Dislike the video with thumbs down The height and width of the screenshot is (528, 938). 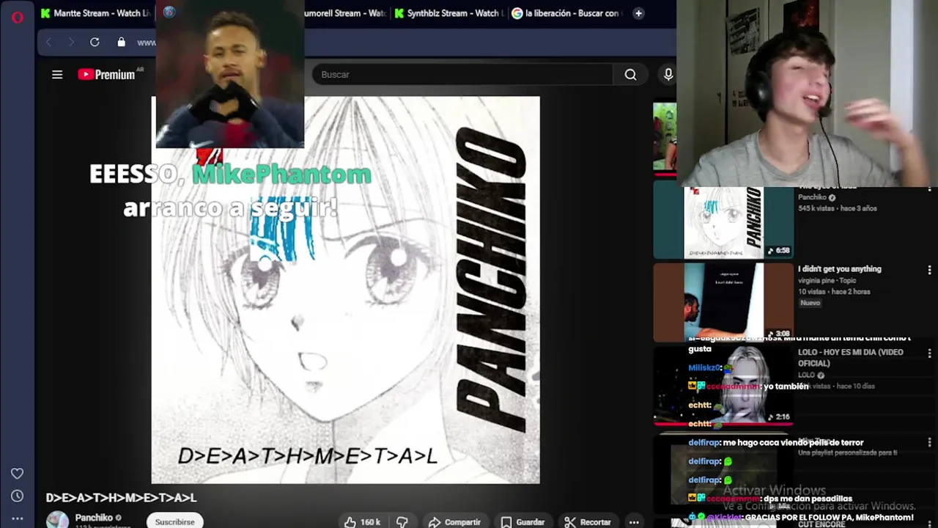click(402, 521)
